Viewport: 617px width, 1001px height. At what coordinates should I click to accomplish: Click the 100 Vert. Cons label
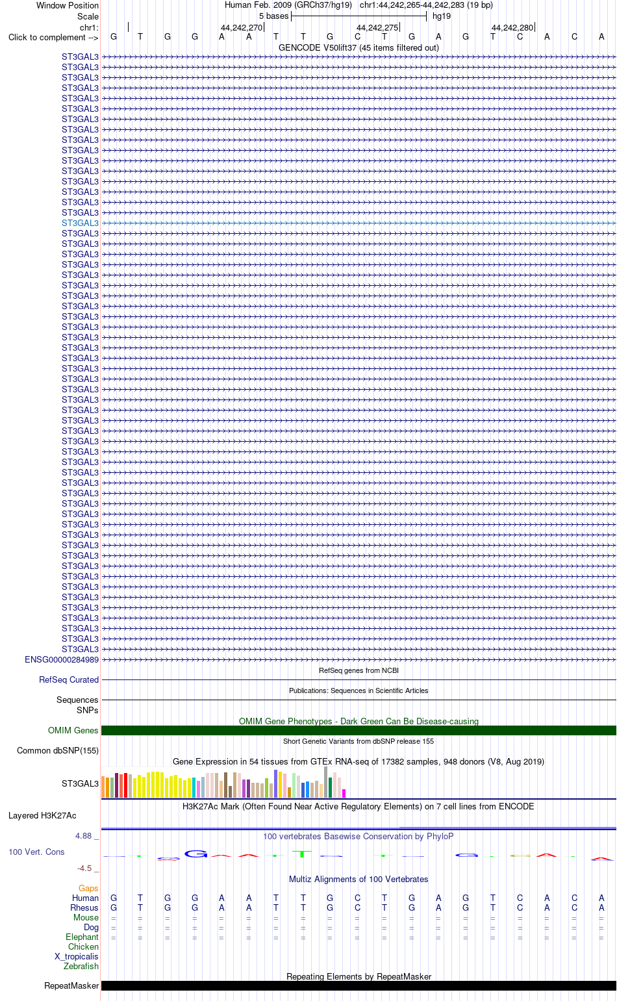36,852
